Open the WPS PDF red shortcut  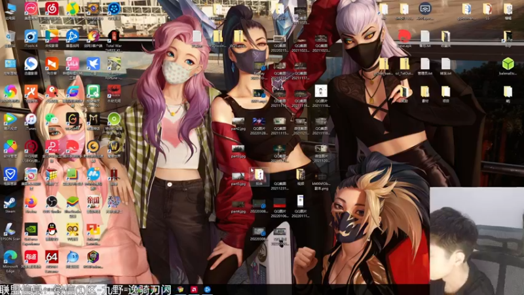tap(52, 146)
